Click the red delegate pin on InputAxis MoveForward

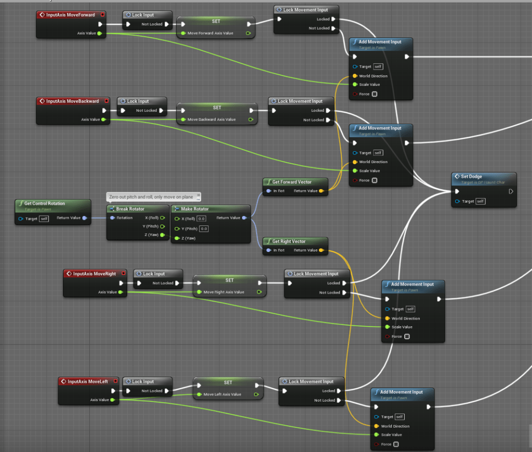102,15
